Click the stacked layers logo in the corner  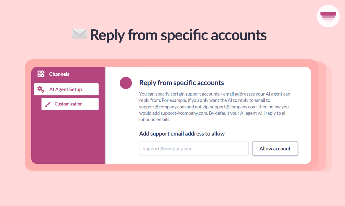[x=328, y=16]
